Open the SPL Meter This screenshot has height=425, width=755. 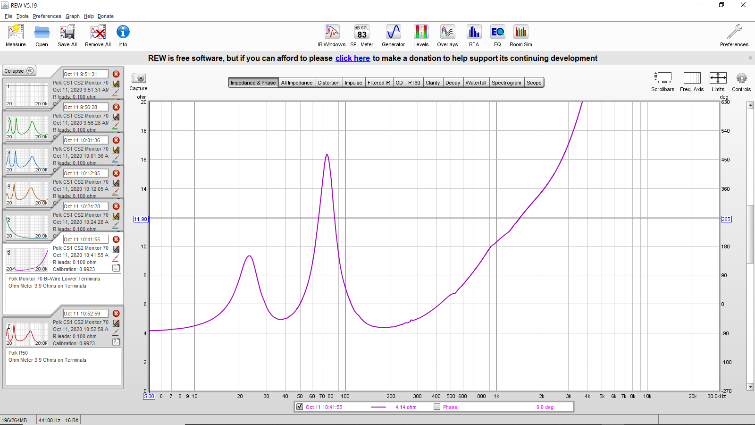click(362, 32)
